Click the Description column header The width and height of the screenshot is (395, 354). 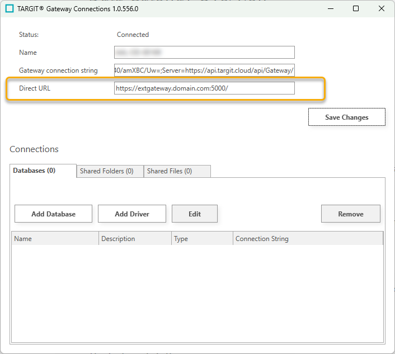tap(135, 238)
